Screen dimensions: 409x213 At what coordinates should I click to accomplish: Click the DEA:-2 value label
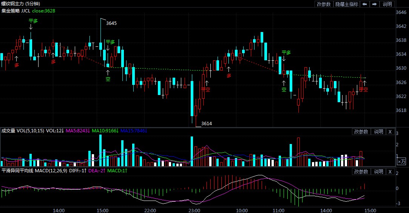[97, 171]
